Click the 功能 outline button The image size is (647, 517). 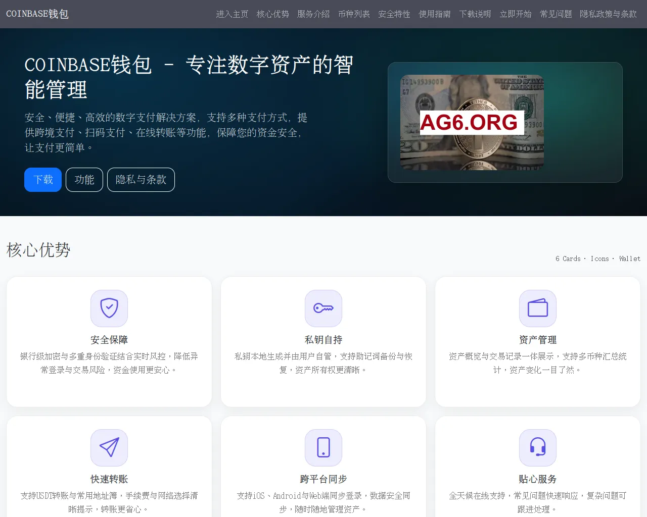click(x=84, y=180)
